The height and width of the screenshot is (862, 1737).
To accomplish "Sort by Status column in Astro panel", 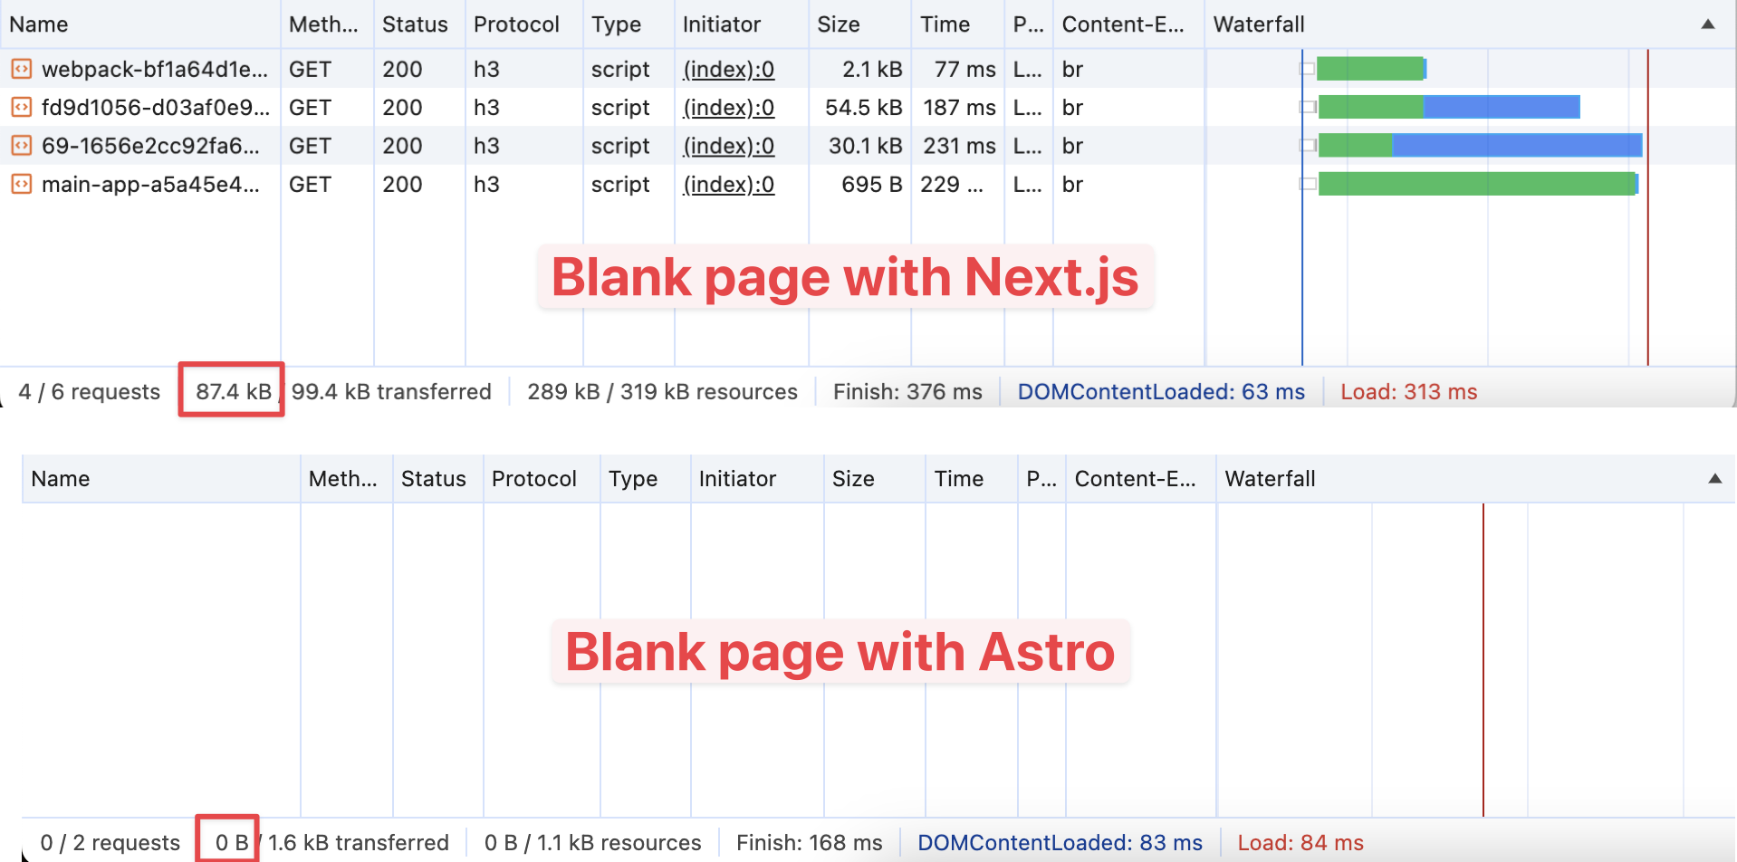I will 438,479.
